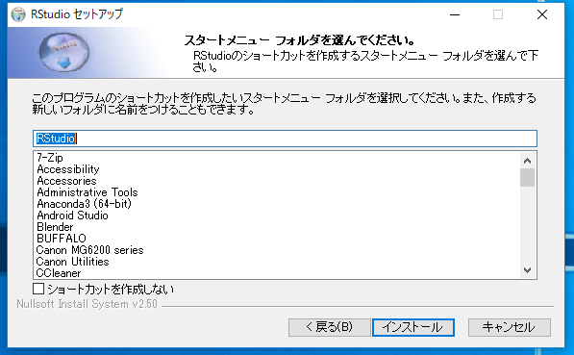Select CCleaner in the folder list
Viewport: 574px width, 355px height.
[59, 273]
